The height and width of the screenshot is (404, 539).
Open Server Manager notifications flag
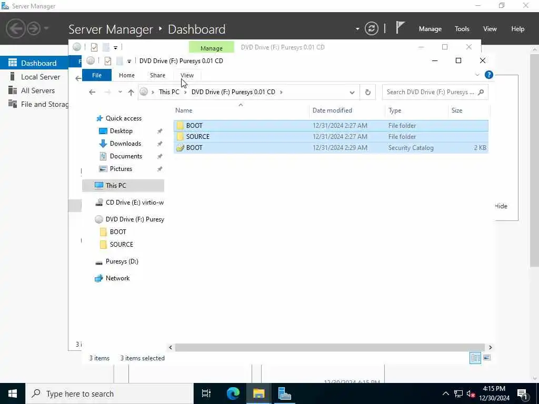click(400, 27)
